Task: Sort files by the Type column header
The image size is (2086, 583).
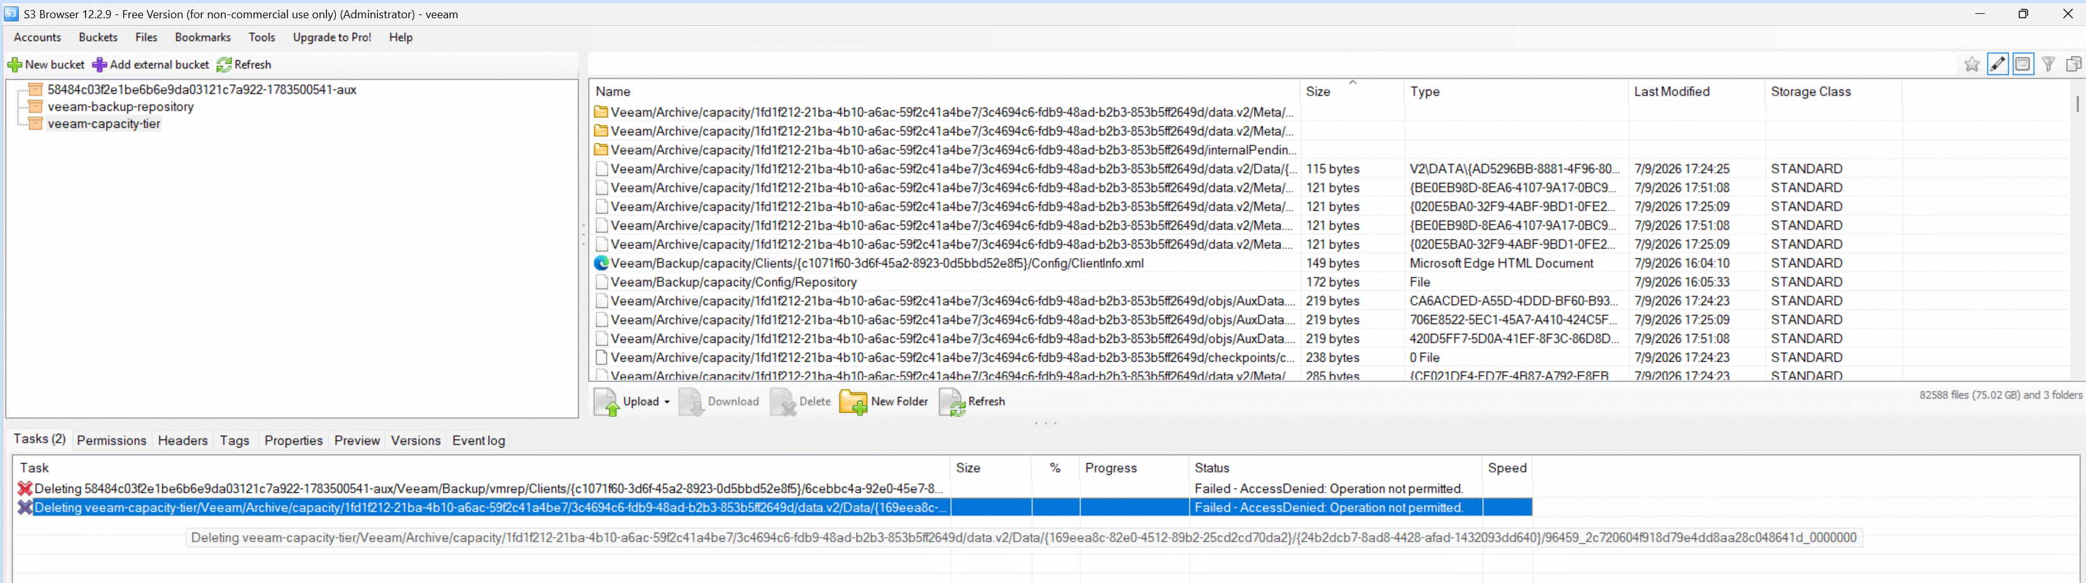Action: click(x=1515, y=91)
